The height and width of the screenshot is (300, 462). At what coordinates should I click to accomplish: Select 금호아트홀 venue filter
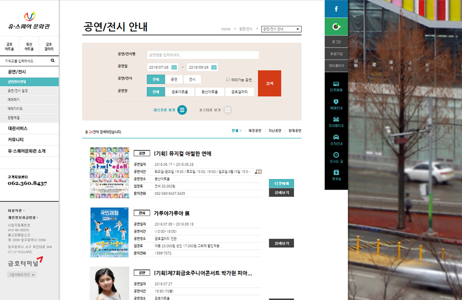point(180,92)
